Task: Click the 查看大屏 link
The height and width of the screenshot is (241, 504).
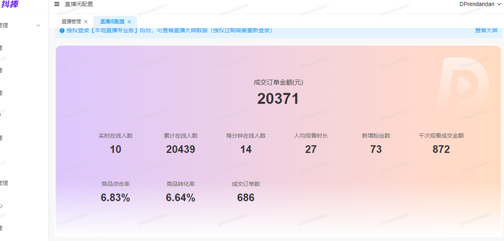Action: coord(486,30)
